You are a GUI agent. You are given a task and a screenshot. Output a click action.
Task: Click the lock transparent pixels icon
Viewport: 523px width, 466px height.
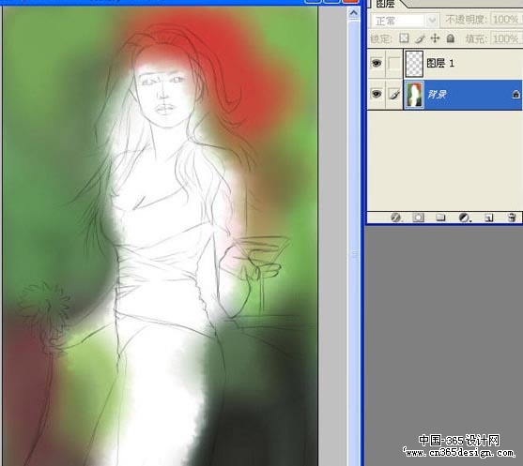tap(404, 38)
